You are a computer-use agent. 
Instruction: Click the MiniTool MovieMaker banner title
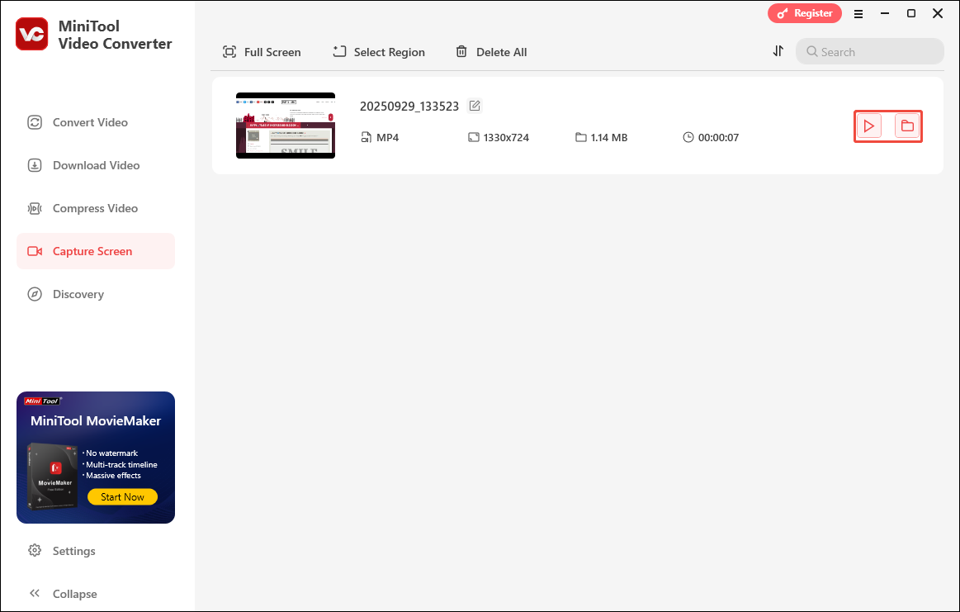click(96, 421)
